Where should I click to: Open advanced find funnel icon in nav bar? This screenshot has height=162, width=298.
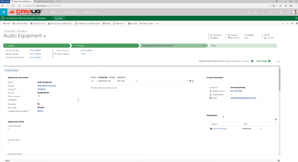tap(270, 12)
